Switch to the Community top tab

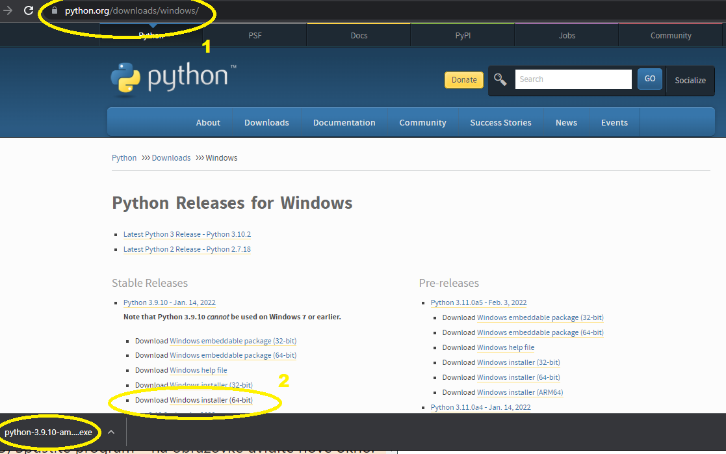pyautogui.click(x=671, y=35)
